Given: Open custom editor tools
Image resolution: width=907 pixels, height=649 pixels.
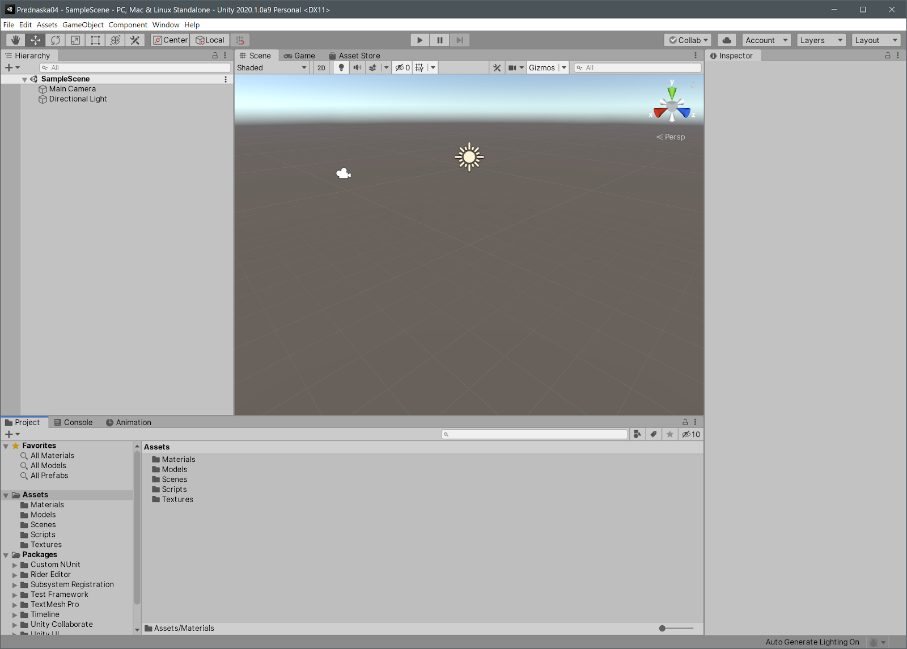Looking at the screenshot, I should tap(134, 40).
